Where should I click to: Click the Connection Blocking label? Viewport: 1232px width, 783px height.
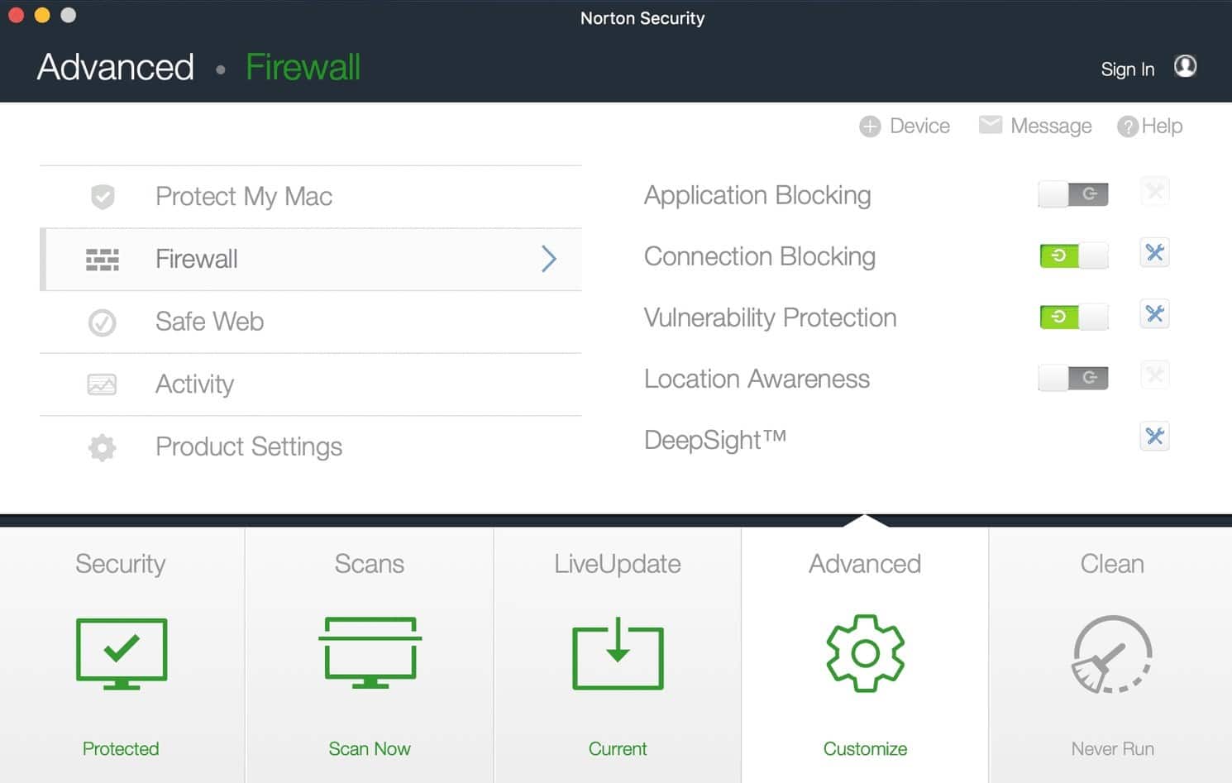click(x=760, y=257)
